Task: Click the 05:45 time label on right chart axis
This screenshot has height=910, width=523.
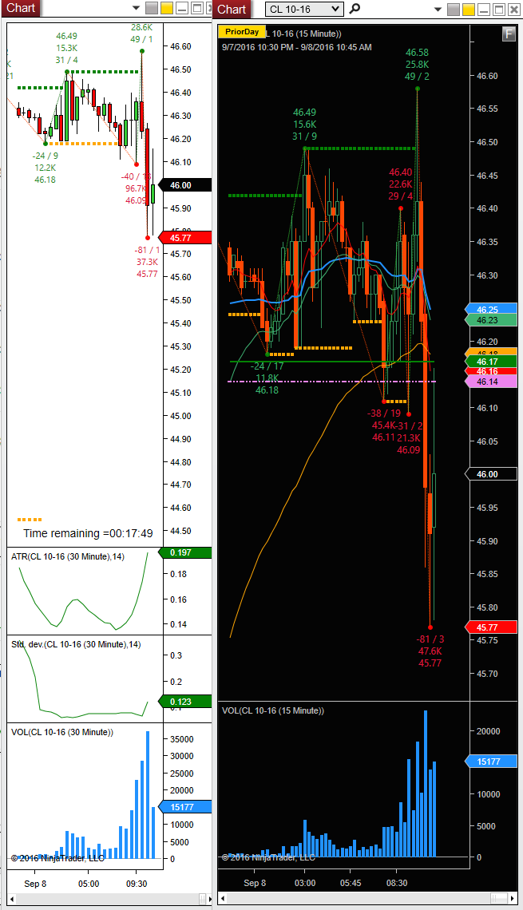Action: [350, 883]
